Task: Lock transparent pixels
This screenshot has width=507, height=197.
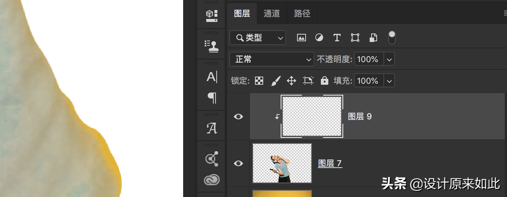Action: pos(259,81)
